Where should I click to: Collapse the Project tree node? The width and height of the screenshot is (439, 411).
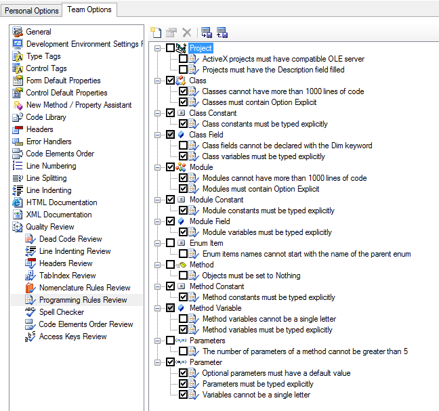pos(158,48)
